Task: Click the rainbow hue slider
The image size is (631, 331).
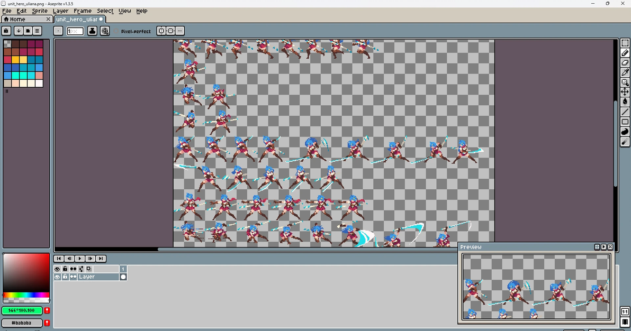Action: [26, 295]
